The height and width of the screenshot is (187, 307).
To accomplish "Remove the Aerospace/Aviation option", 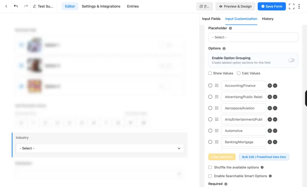I will click(275, 108).
